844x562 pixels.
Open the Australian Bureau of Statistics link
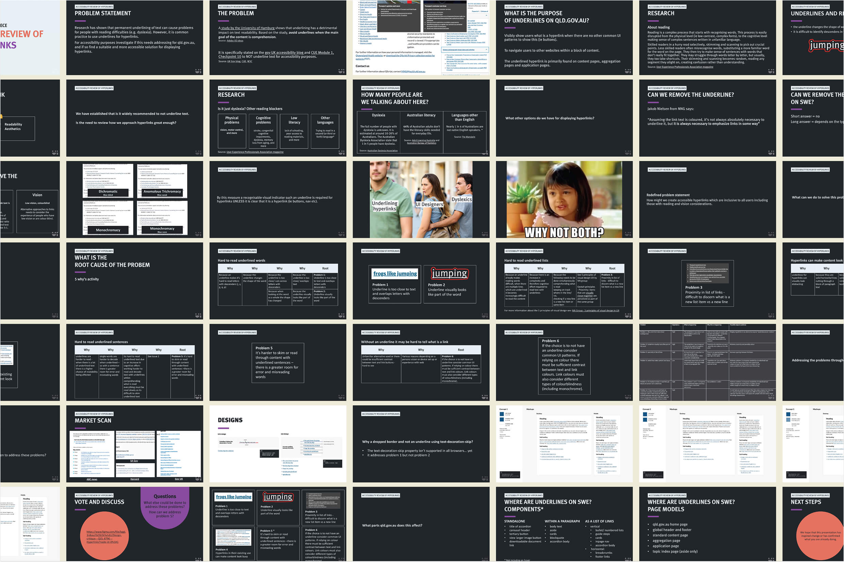click(421, 143)
